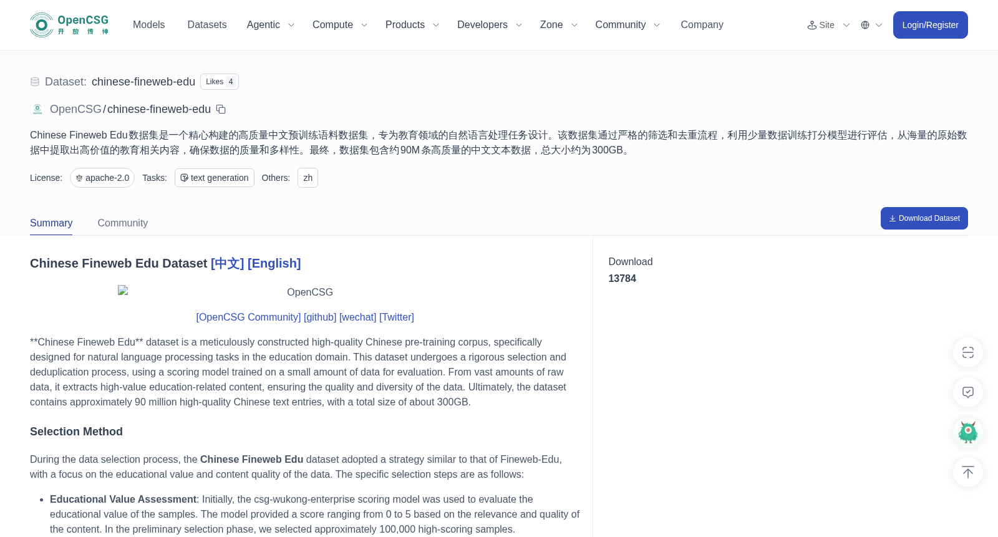
Task: Click Login/Register button
Action: (x=930, y=25)
